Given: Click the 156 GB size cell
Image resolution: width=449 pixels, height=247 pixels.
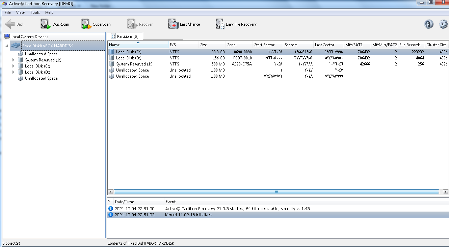Looking at the screenshot, I should tap(219, 58).
